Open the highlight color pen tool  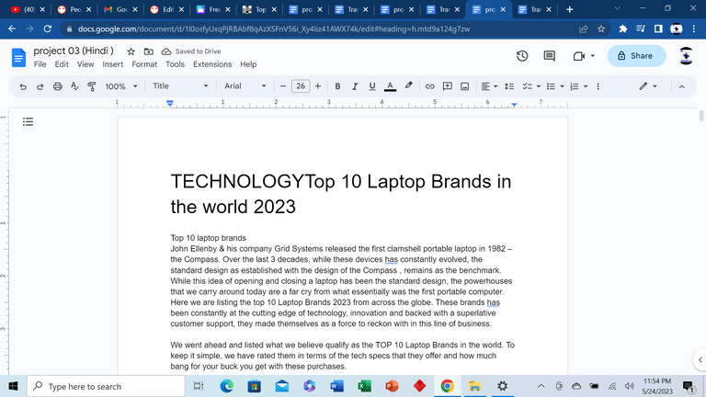tap(409, 86)
